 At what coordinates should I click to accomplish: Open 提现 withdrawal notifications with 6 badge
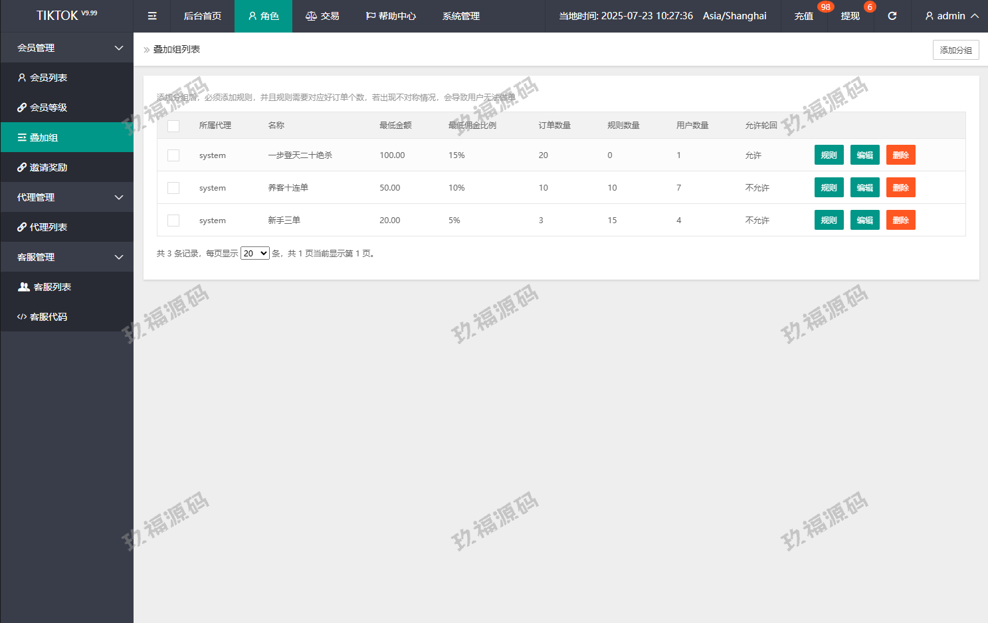coord(850,16)
